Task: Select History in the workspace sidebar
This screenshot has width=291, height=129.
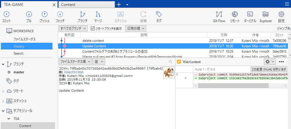Action: click(27, 46)
